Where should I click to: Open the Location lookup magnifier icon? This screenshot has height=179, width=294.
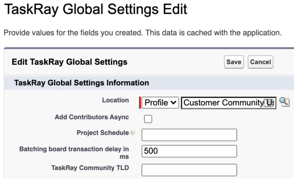[284, 102]
